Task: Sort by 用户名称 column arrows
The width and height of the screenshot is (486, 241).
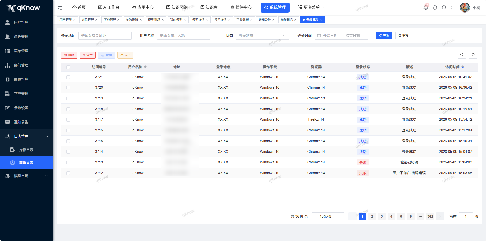Action: (x=145, y=67)
